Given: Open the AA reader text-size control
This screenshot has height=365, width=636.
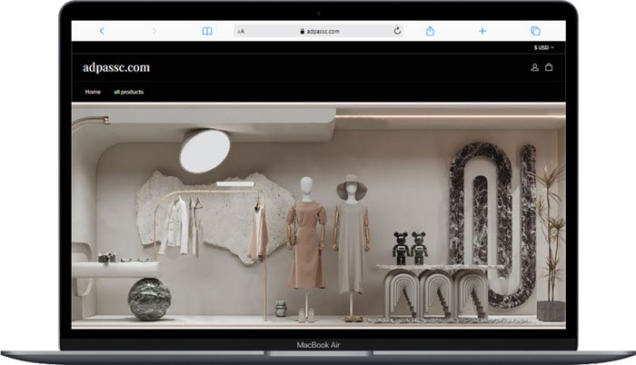Looking at the screenshot, I should click(241, 31).
